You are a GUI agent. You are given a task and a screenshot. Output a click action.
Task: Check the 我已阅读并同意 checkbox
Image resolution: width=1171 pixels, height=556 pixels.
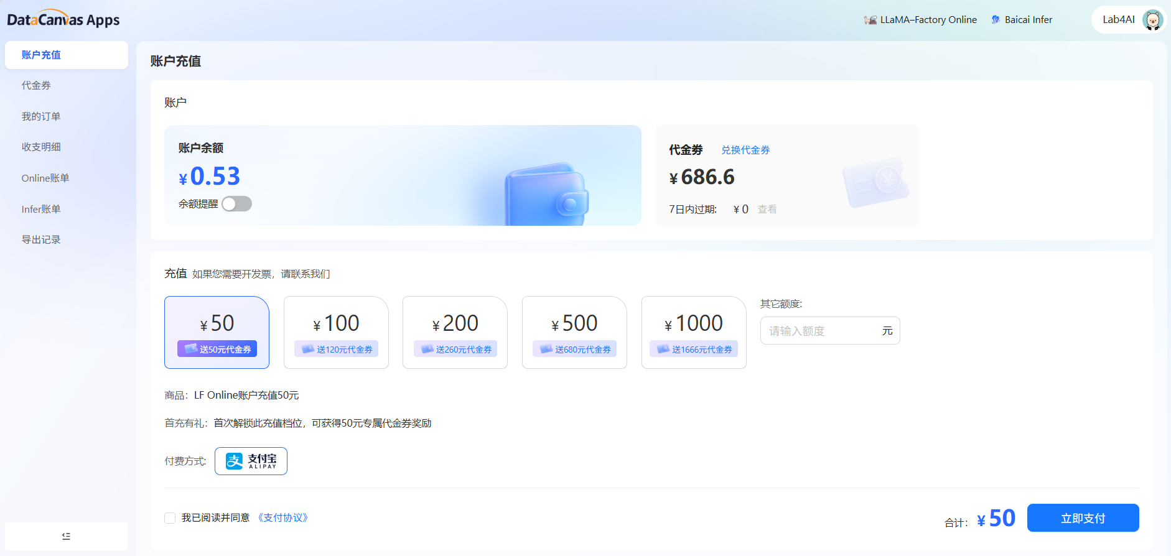[x=170, y=518]
